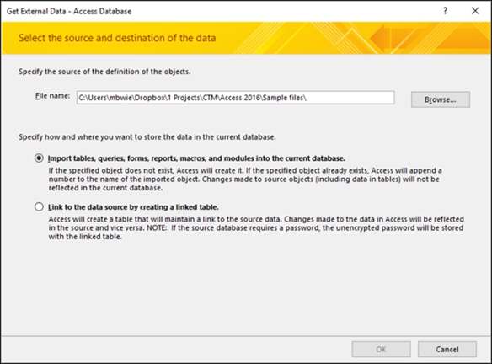Click the bold Import tables option label

pyautogui.click(x=196, y=158)
